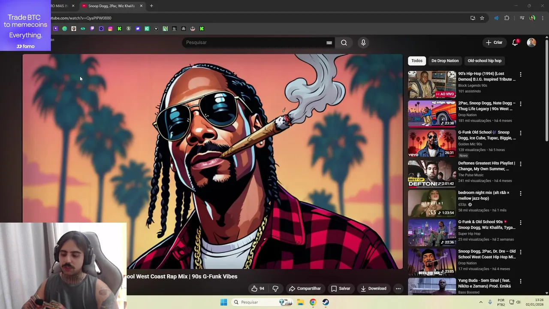The image size is (549, 309).
Task: Open Chrome from the taskbar
Action: [x=313, y=302]
